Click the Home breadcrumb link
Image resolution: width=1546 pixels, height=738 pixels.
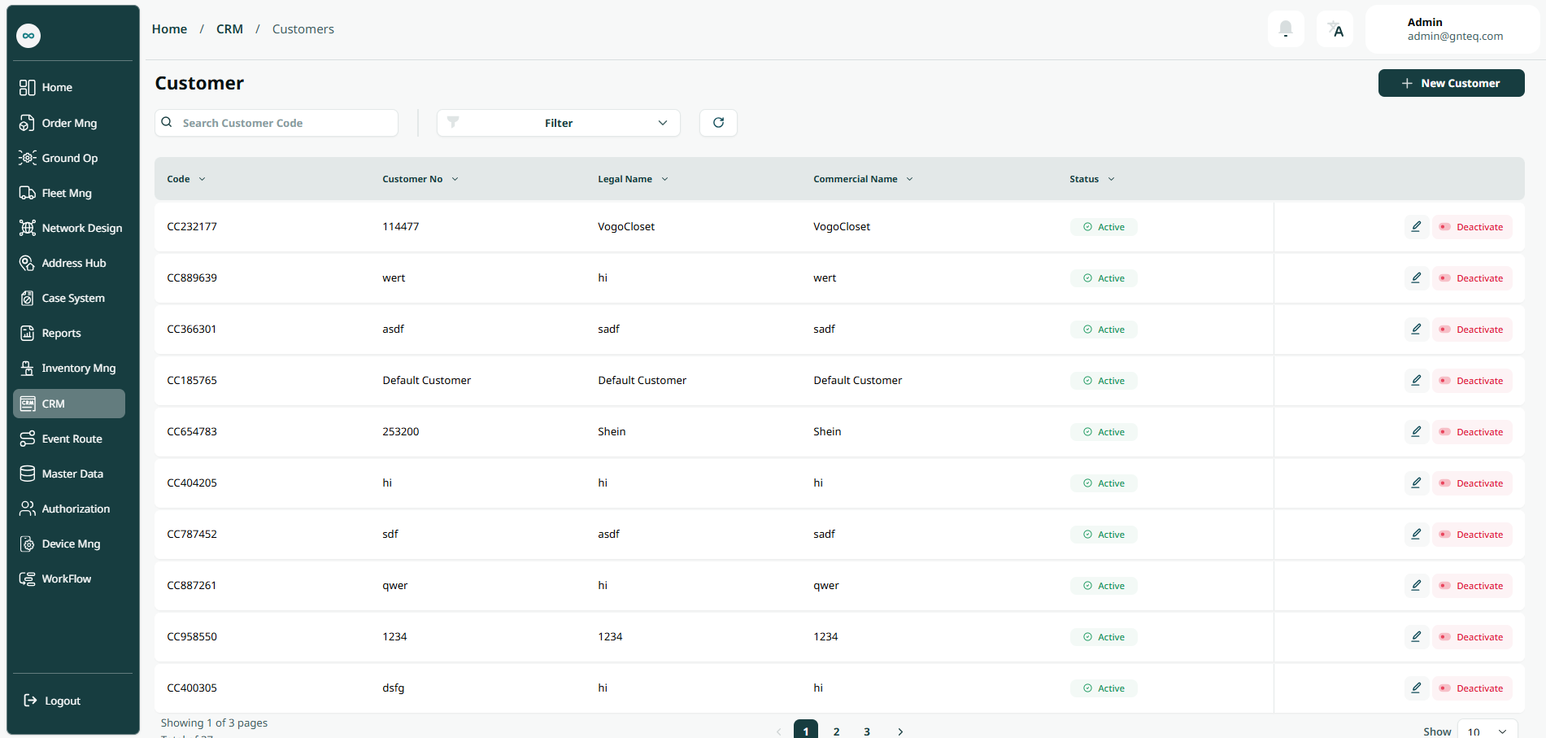click(x=169, y=29)
